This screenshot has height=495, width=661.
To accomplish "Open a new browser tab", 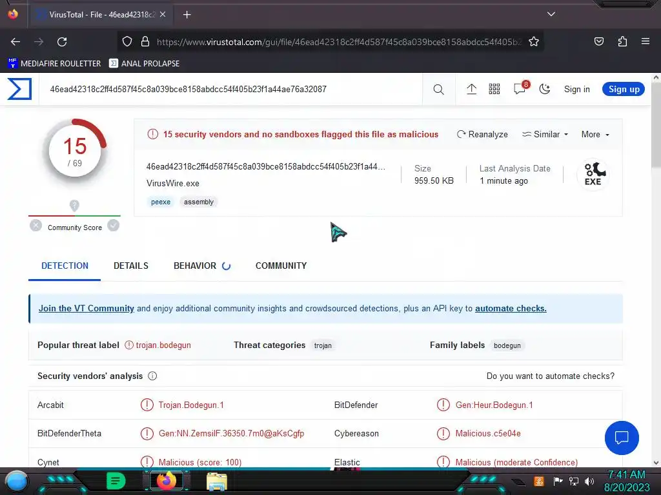I will (x=187, y=15).
